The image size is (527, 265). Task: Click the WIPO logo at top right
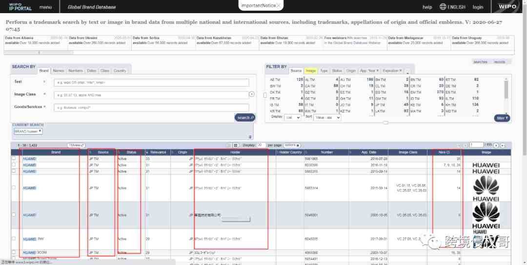(x=507, y=7)
